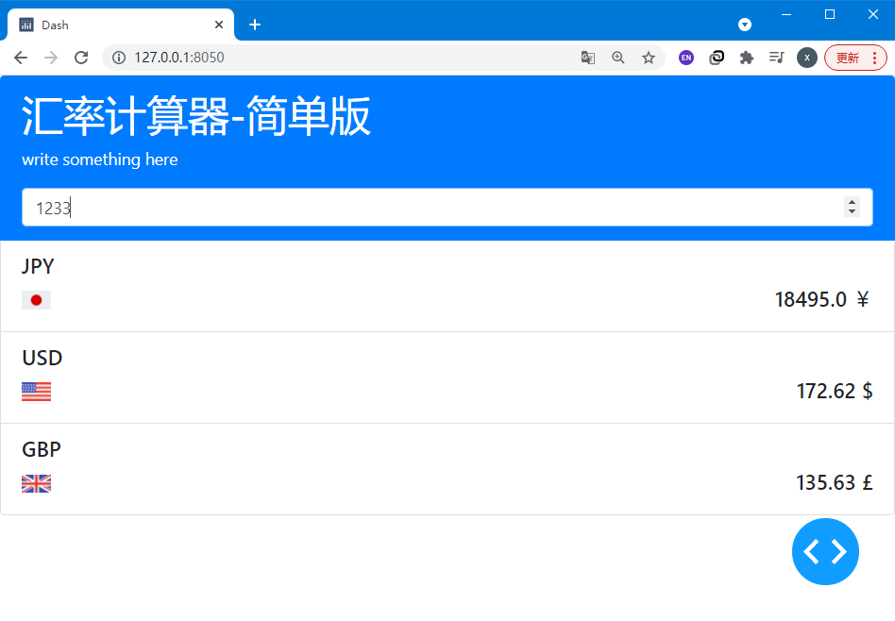Open the Dash debug menu blue button
The width and height of the screenshot is (895, 621).
(x=825, y=551)
